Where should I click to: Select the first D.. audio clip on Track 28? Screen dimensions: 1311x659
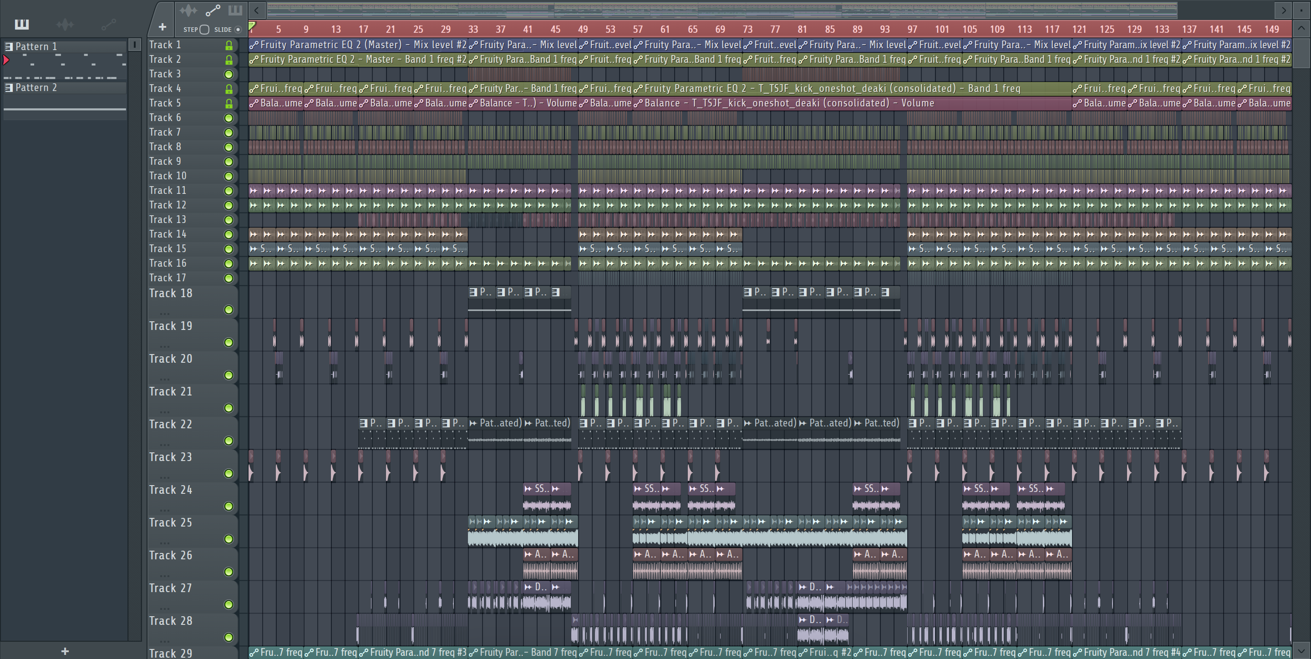(x=811, y=629)
